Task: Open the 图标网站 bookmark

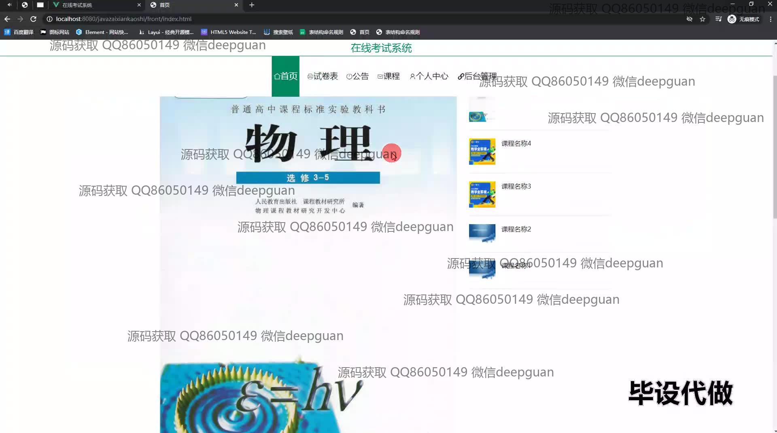Action: pyautogui.click(x=55, y=32)
